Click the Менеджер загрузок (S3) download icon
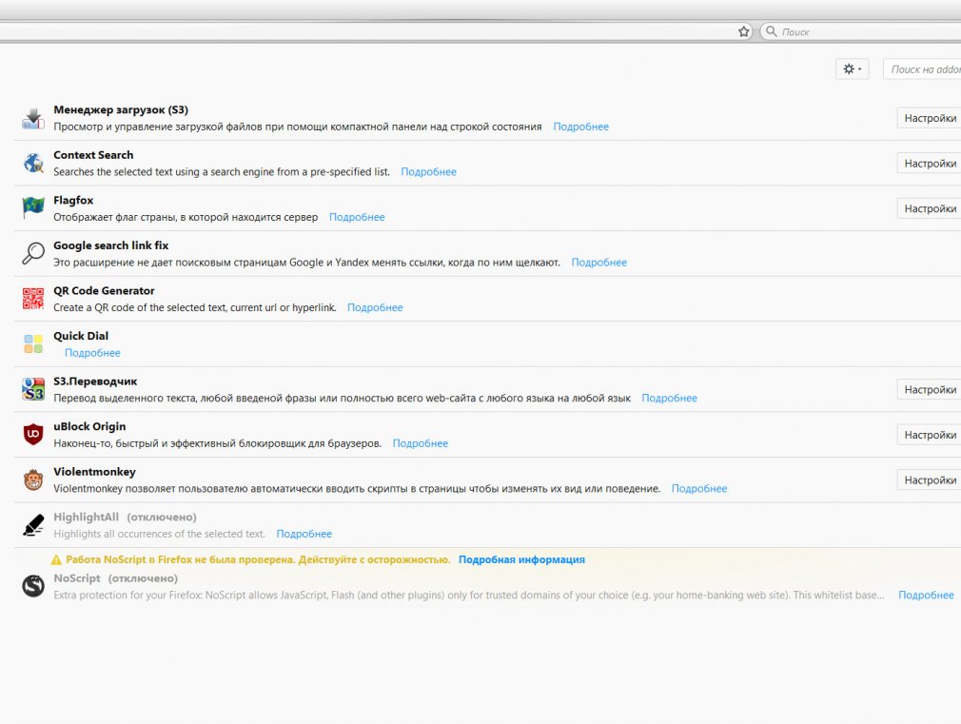Image resolution: width=961 pixels, height=724 pixels. 33,118
